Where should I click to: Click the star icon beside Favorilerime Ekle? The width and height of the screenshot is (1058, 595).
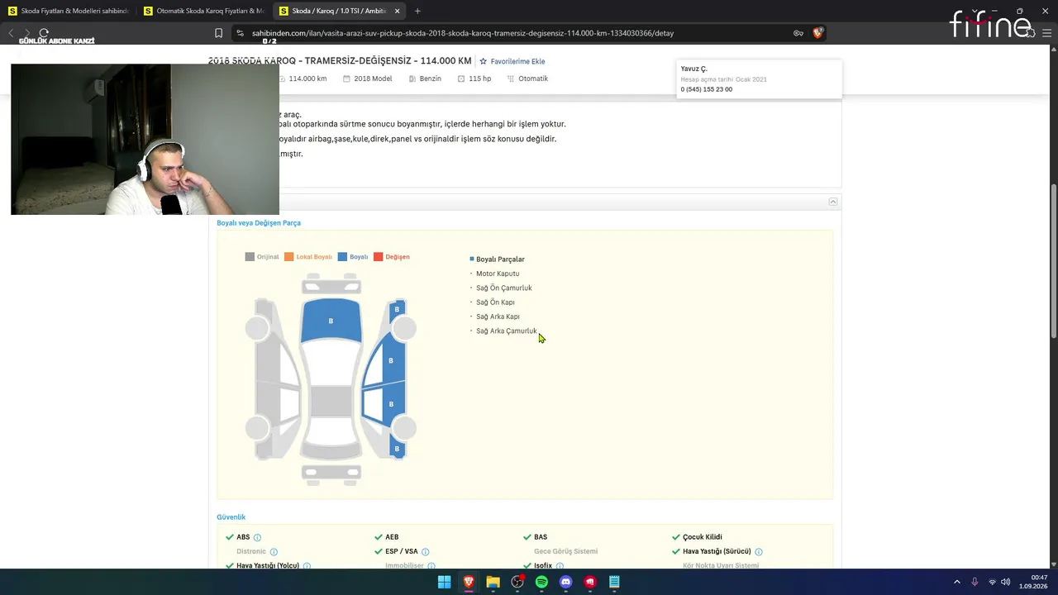pos(484,61)
